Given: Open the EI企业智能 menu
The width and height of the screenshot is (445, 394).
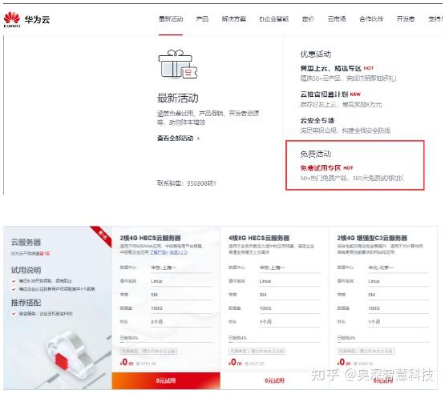Looking at the screenshot, I should (274, 19).
